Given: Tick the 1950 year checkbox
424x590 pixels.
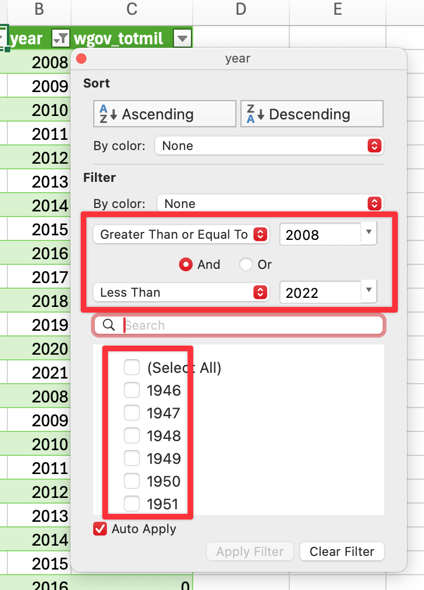Looking at the screenshot, I should (132, 481).
